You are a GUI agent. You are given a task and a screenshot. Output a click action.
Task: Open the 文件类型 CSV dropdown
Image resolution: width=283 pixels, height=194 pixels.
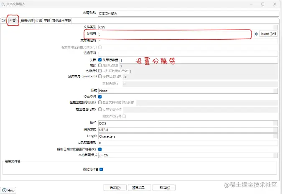[x=188, y=27]
